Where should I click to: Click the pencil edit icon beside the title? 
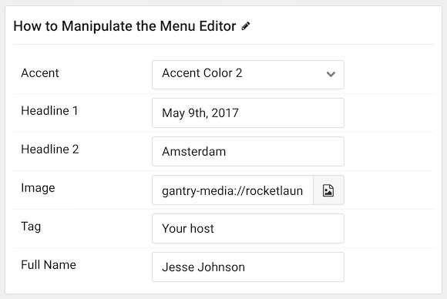(245, 26)
